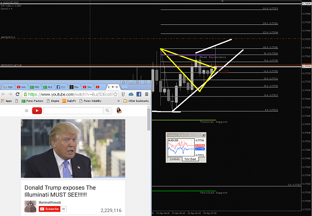312x216 pixels.
Task: Go back in the Chrome browser
Action: pos(3,94)
